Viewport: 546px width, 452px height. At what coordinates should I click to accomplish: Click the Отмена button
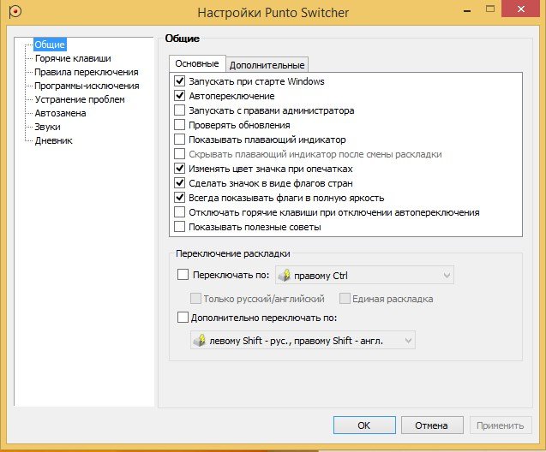coord(432,425)
